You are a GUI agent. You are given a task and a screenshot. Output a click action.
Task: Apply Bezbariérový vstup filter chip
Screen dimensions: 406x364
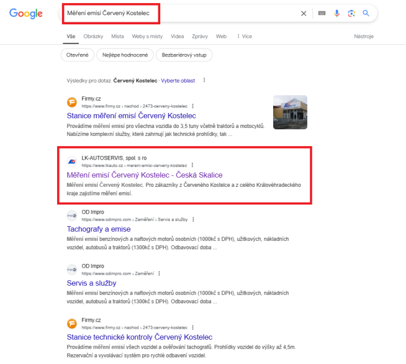(x=184, y=55)
